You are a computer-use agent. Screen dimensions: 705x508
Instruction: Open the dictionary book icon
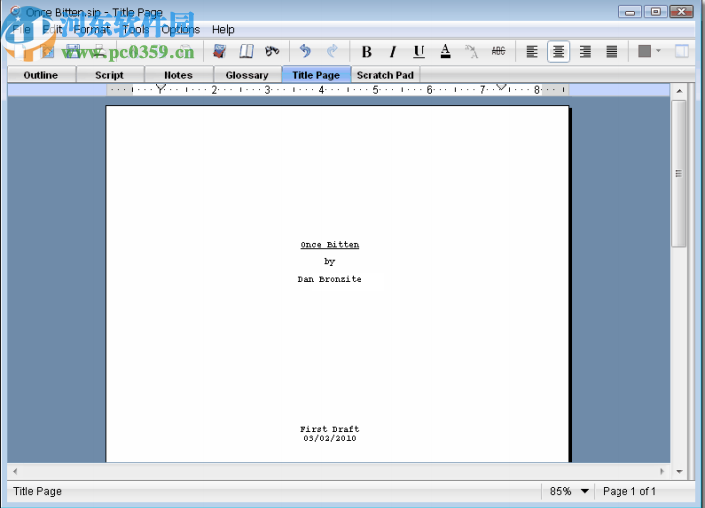(x=219, y=51)
